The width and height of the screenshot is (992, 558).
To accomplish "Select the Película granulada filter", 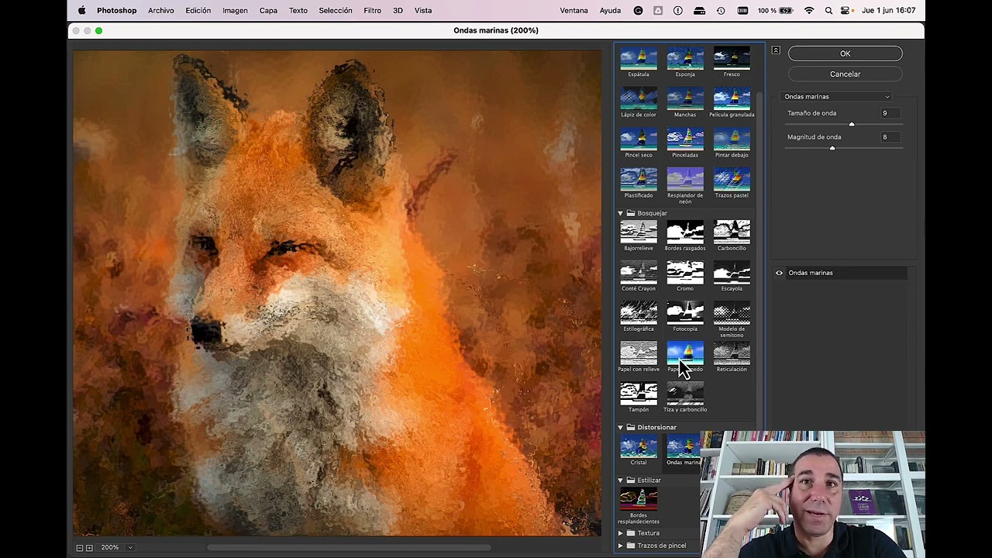I will [732, 99].
